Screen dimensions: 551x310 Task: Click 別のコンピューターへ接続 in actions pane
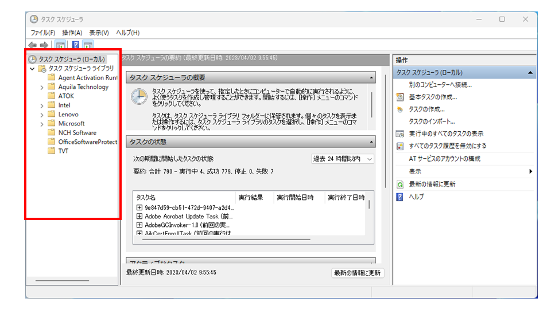pyautogui.click(x=440, y=85)
